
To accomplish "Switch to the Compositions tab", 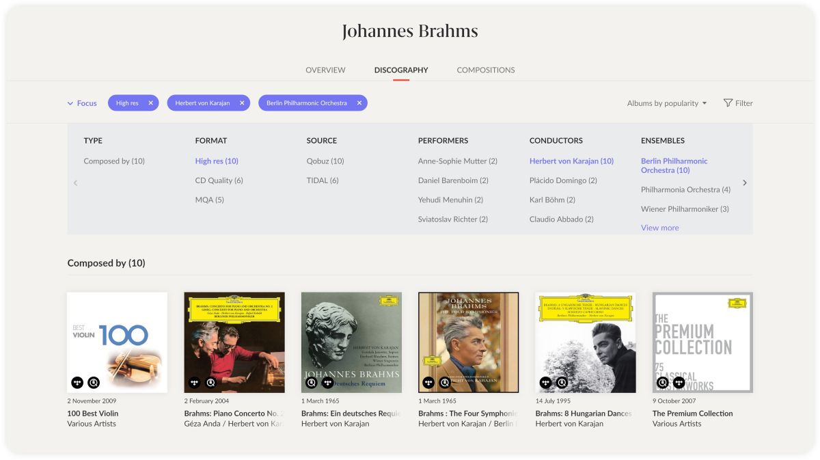I will click(x=486, y=70).
